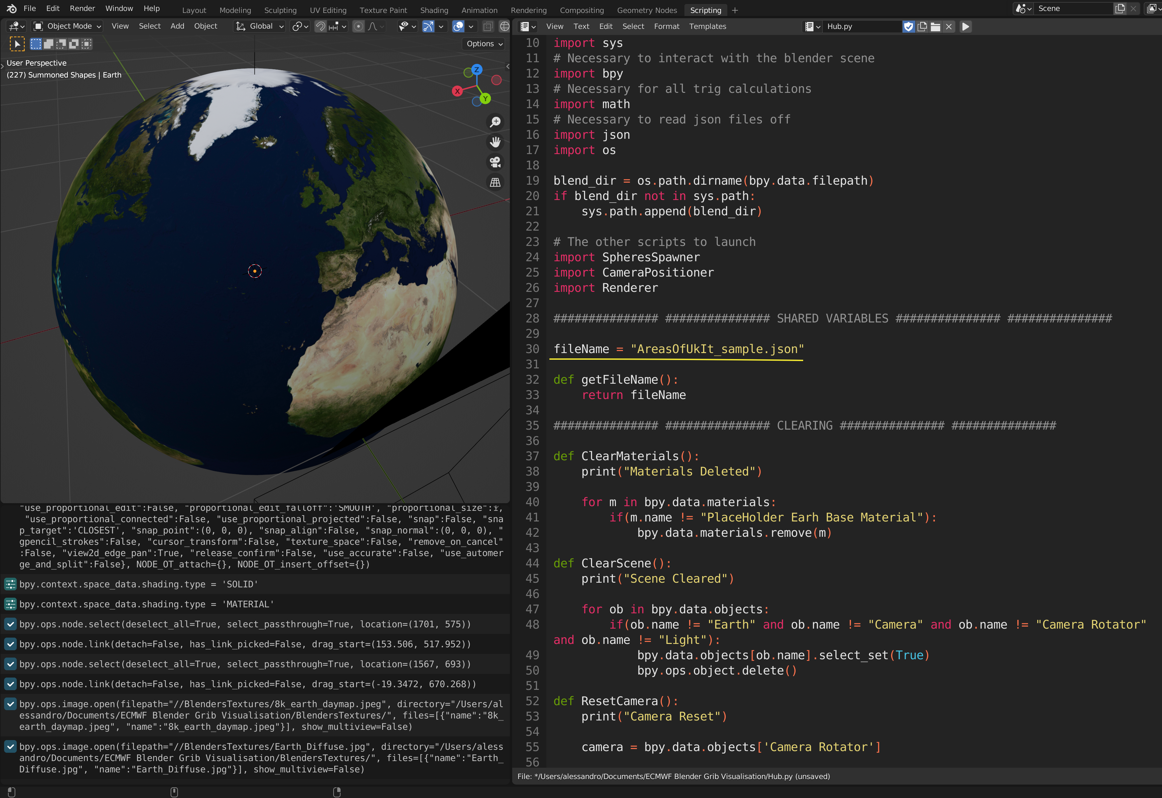Screen dimensions: 1162x798
Task: Switch to the UV Editing workspace tab
Action: click(x=328, y=10)
